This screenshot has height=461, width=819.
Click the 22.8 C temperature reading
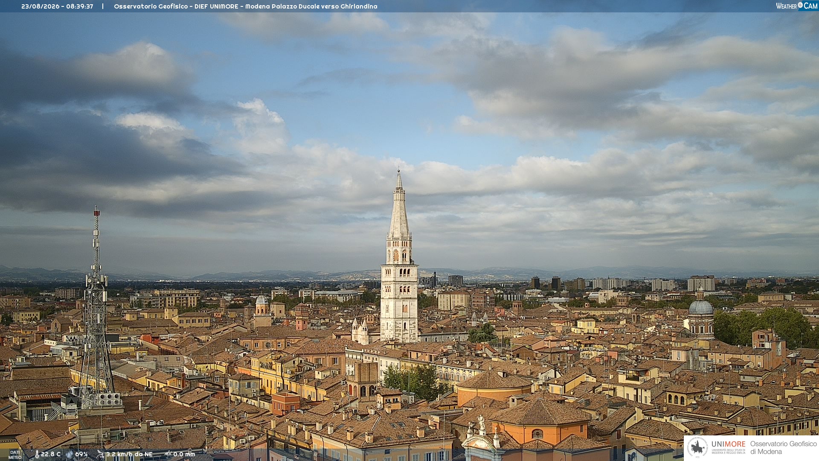click(x=51, y=454)
